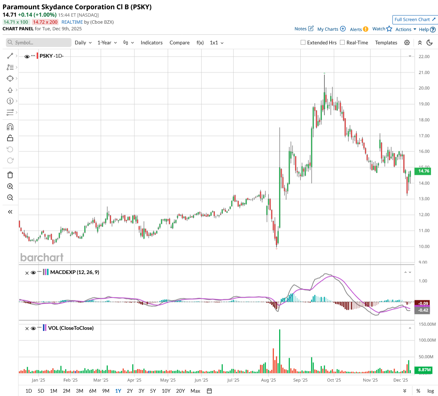This screenshot has height=396, width=438.
Task: Click the VOL color swatches
Action: (x=44, y=328)
